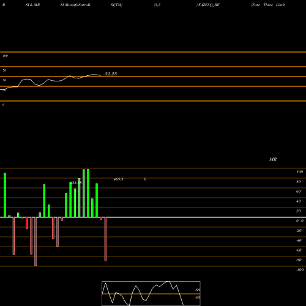
Task: Click the RSI axis label 70
Action: (4, 70)
